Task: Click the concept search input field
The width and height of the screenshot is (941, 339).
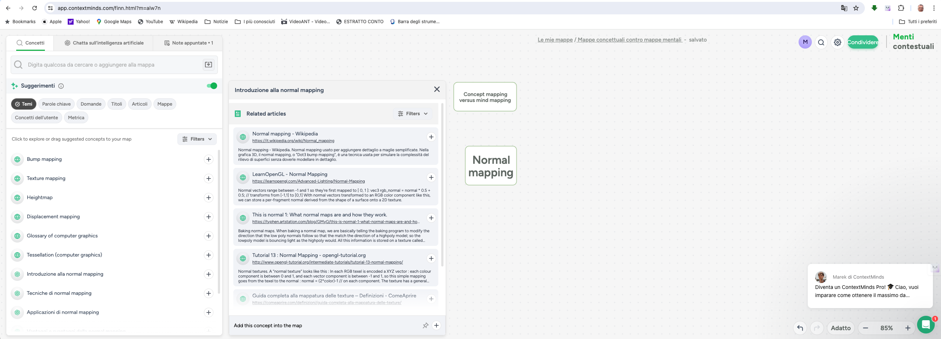Action: tap(110, 65)
